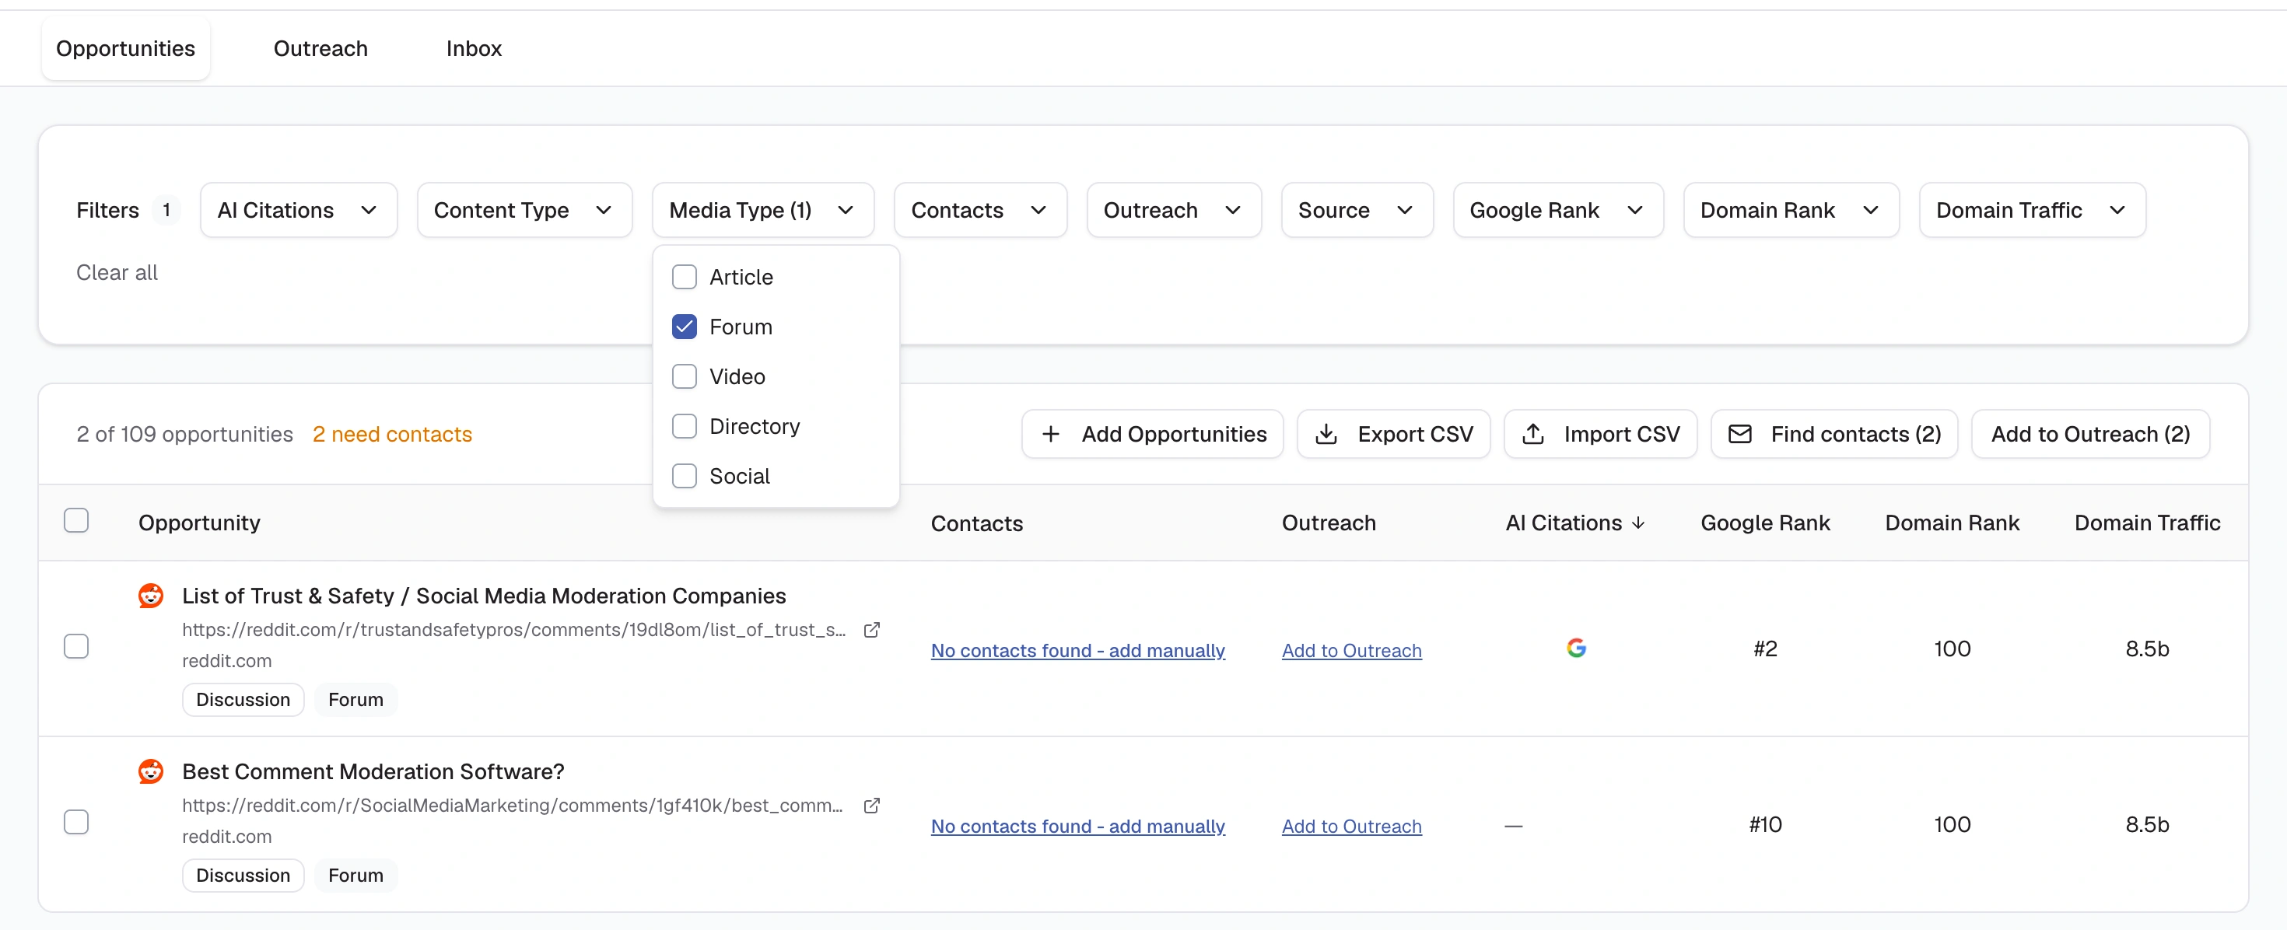Click '2 of 109 opportunities' text

(x=184, y=434)
